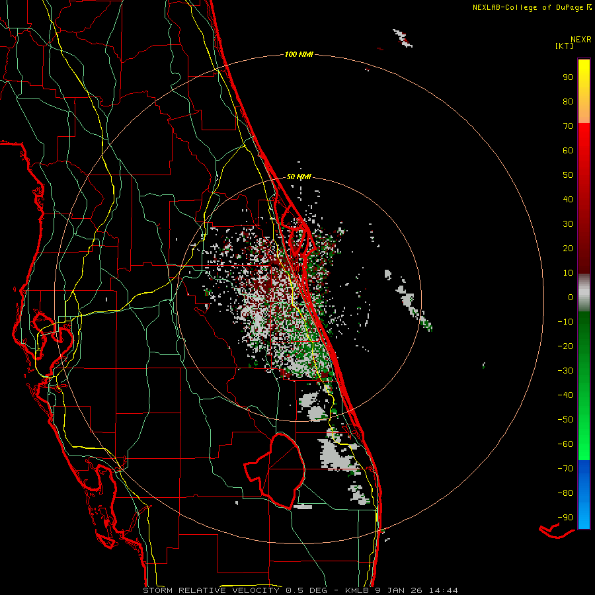
Task: Click the -10 value on the velocity scale
Action: coord(565,322)
